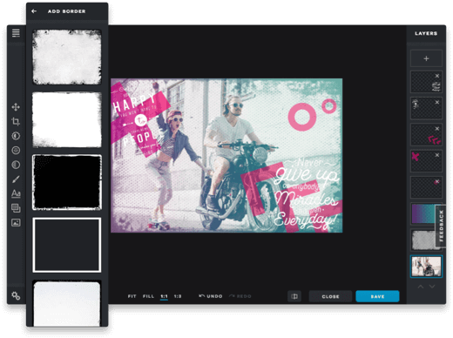Choose the light rounded border thumbnail
Image resolution: width=453 pixels, height=338 pixels.
pos(67,303)
